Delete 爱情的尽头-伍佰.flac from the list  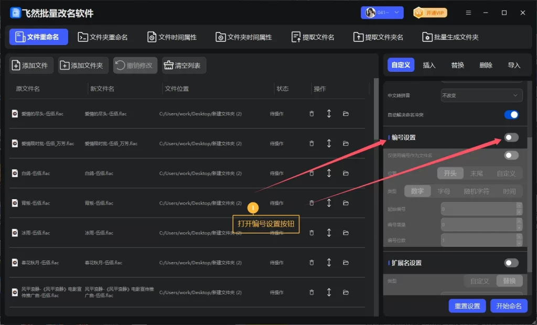click(312, 114)
